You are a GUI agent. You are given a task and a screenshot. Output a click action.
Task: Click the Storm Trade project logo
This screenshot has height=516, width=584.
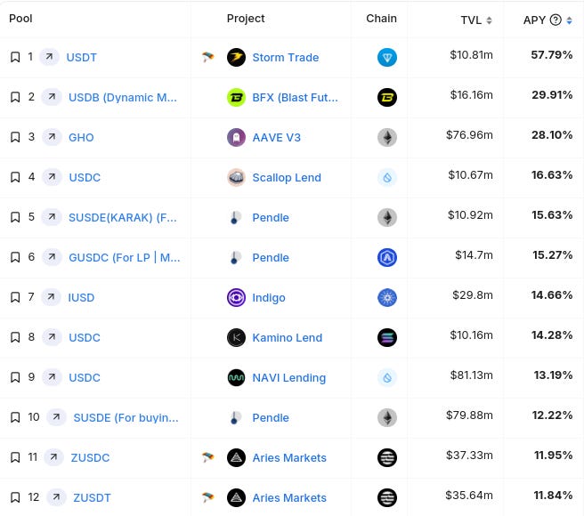coord(236,57)
